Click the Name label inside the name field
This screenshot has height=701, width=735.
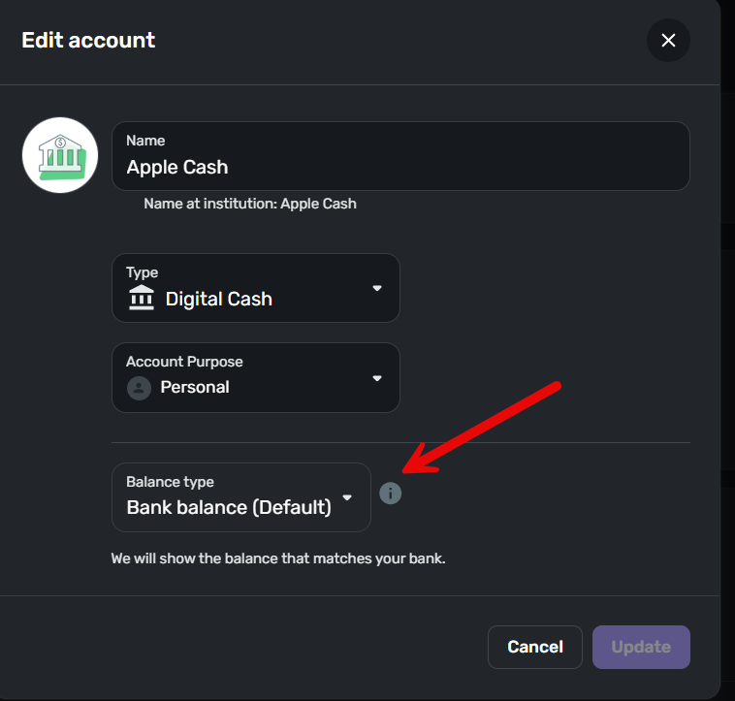tap(145, 141)
